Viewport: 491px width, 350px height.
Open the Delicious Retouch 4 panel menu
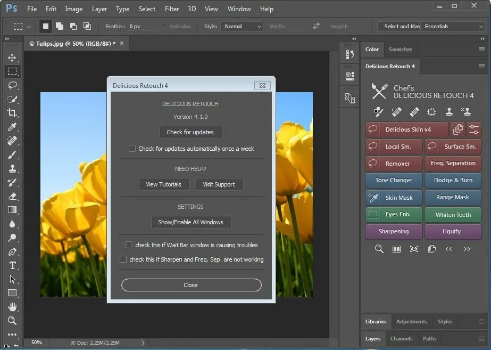tap(482, 66)
